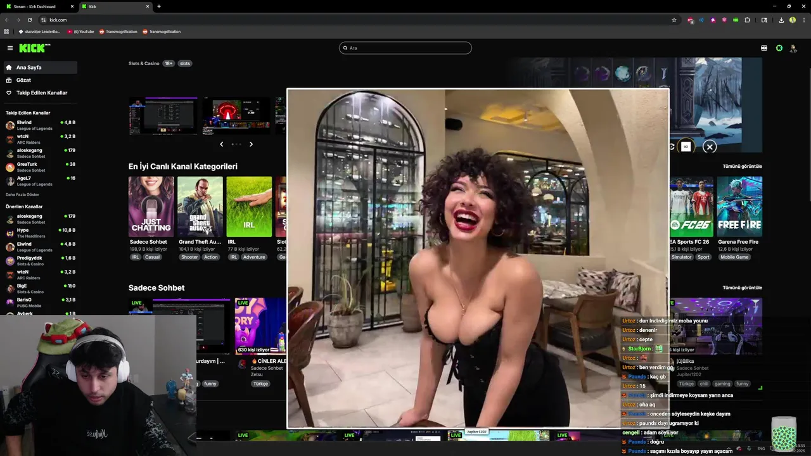811x456 pixels.
Task: Click the Adventure tag under IRL
Action: [x=254, y=257]
